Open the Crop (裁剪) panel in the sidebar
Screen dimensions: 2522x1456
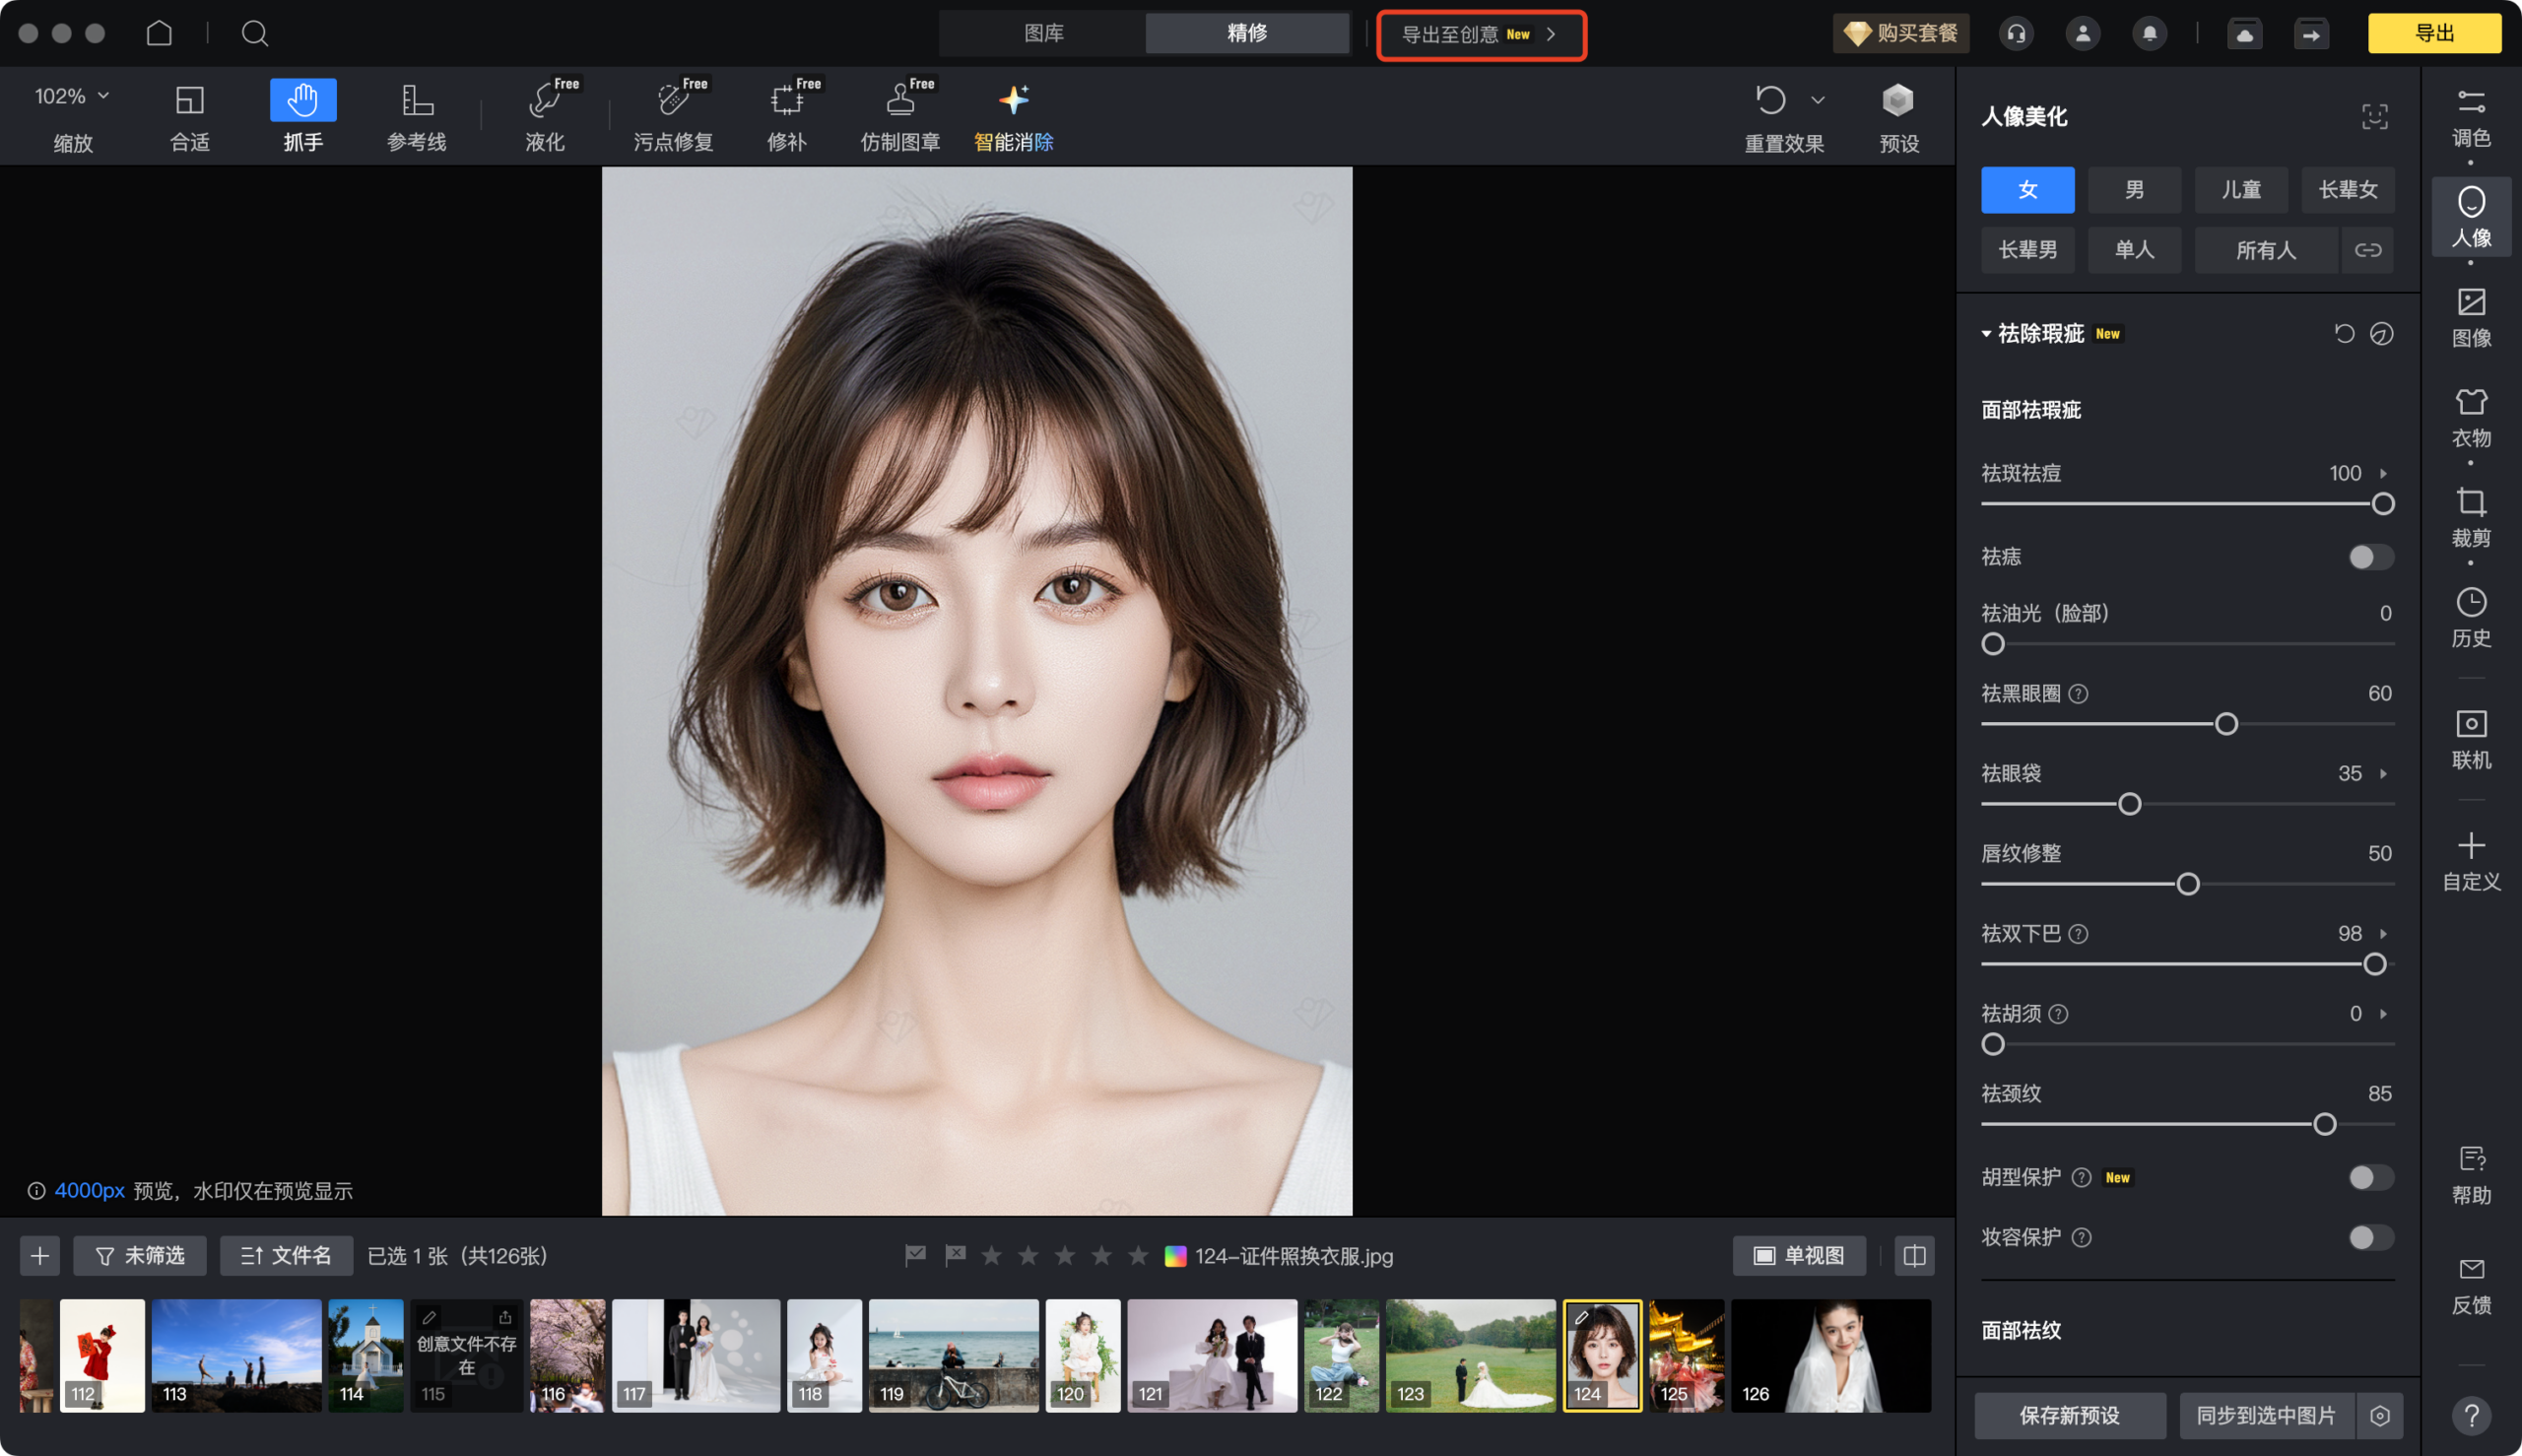point(2470,517)
